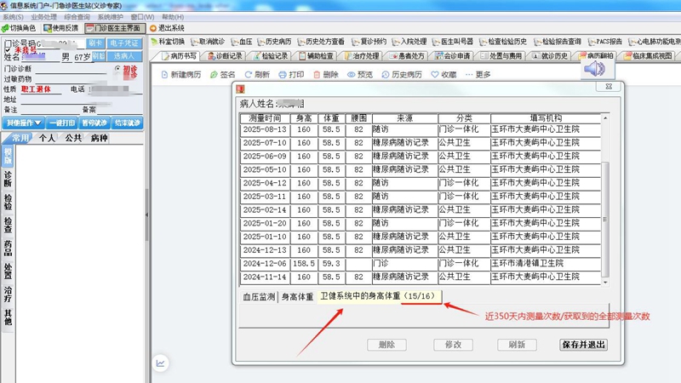Click 历史病历 clock icon in record toolbar
Image resolution: width=681 pixels, height=383 pixels.
[386, 75]
